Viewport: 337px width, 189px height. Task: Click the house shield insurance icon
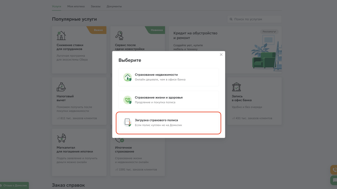point(127,77)
